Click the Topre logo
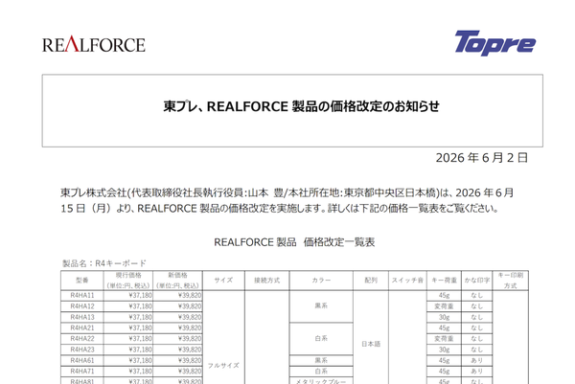The image size is (575, 384). [495, 43]
